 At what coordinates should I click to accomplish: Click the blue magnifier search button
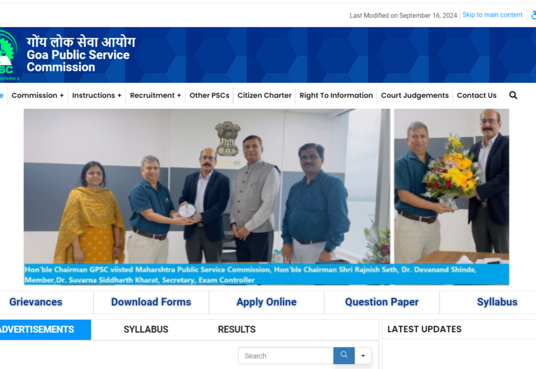pyautogui.click(x=344, y=355)
